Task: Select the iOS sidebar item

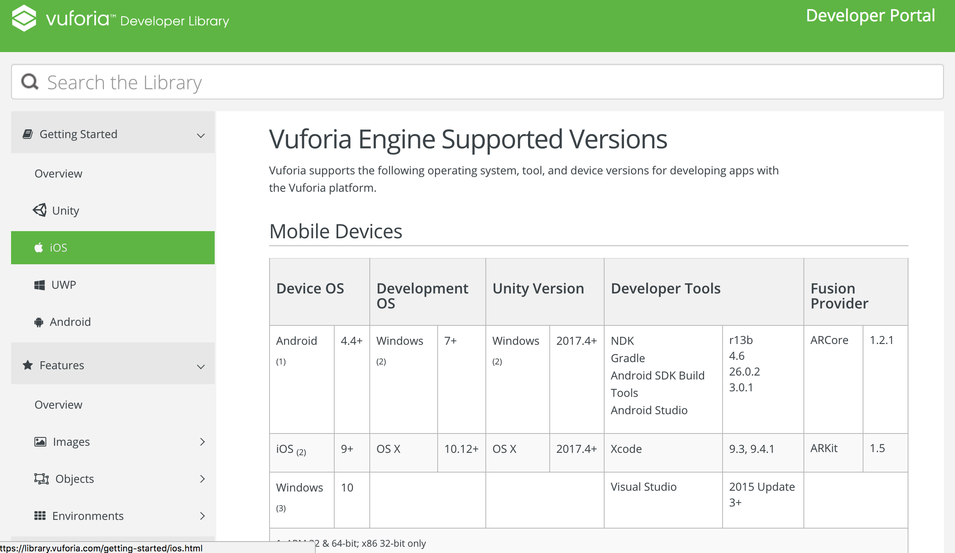Action: 113,248
